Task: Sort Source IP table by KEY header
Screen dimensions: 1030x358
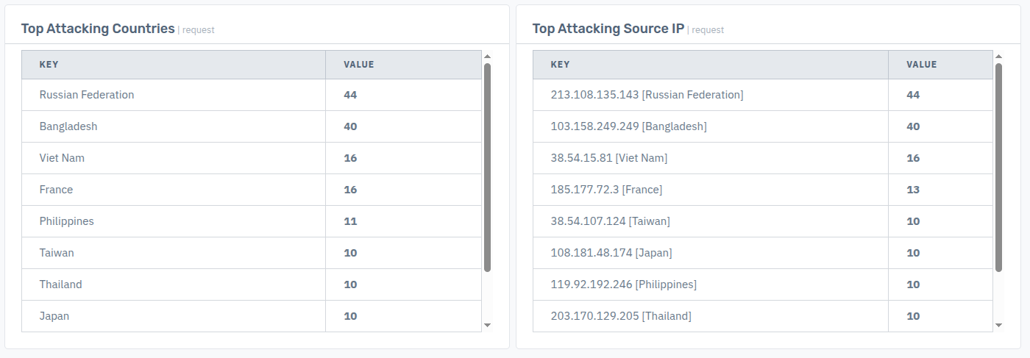Action: point(560,65)
